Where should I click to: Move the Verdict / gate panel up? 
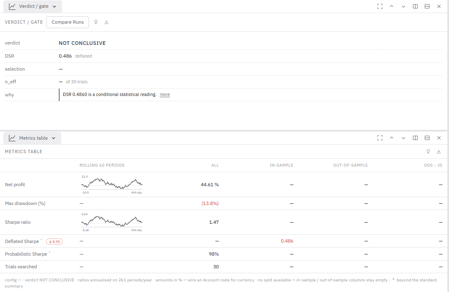click(391, 6)
